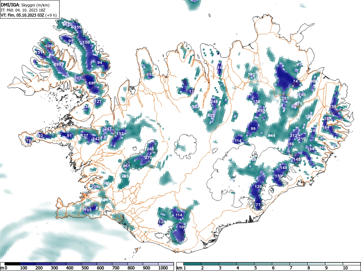361x271 pixels.
Task: Click the teal legend segment between km 5 and 6
Action: (x=263, y=264)
